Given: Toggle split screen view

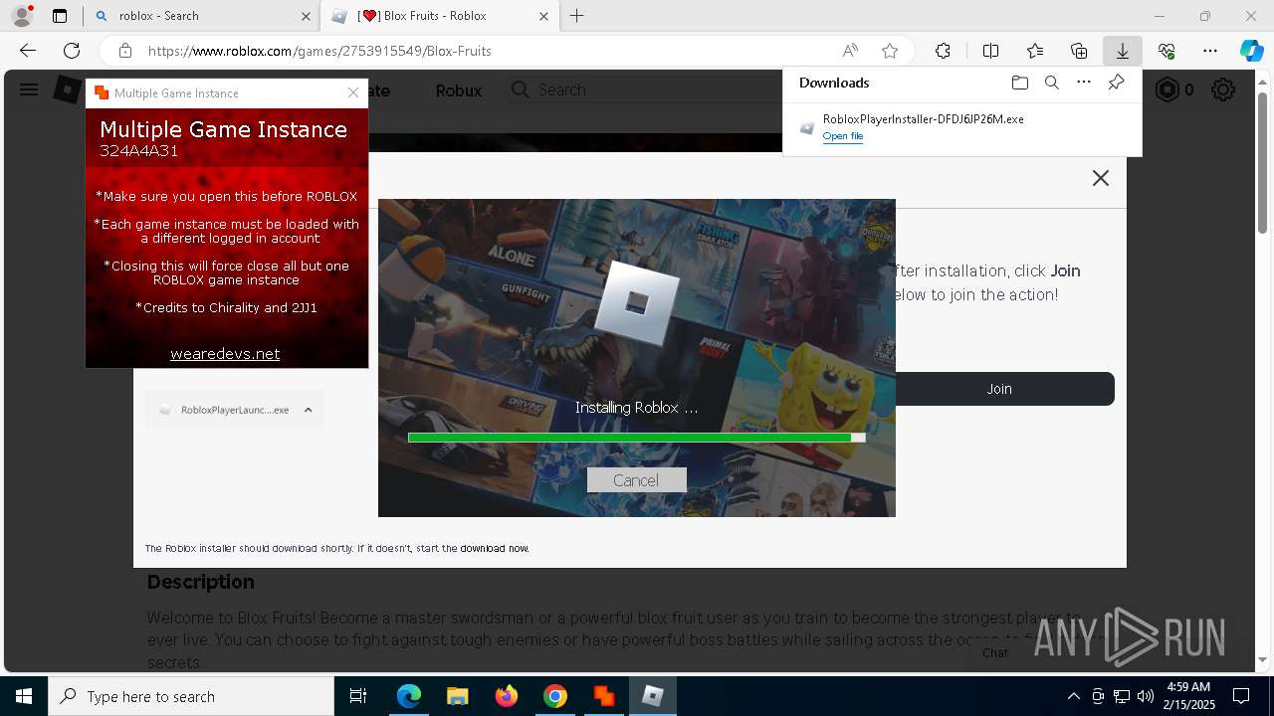Looking at the screenshot, I should (990, 51).
